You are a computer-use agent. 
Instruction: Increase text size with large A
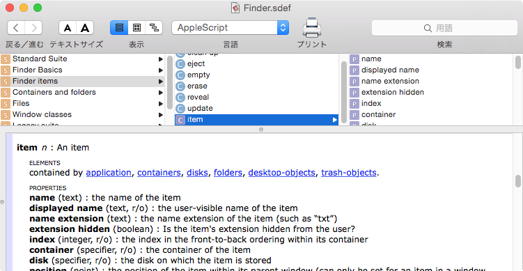pyautogui.click(x=85, y=28)
